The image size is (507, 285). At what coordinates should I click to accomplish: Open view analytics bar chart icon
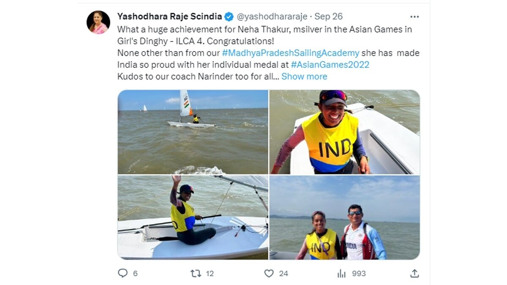[x=341, y=273]
